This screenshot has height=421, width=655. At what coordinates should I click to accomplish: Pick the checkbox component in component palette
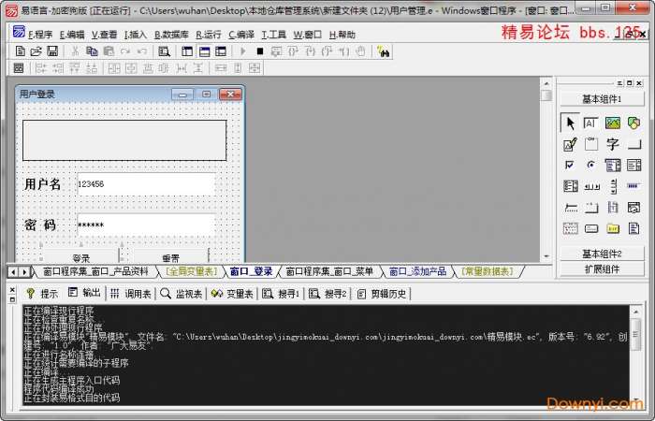[570, 165]
